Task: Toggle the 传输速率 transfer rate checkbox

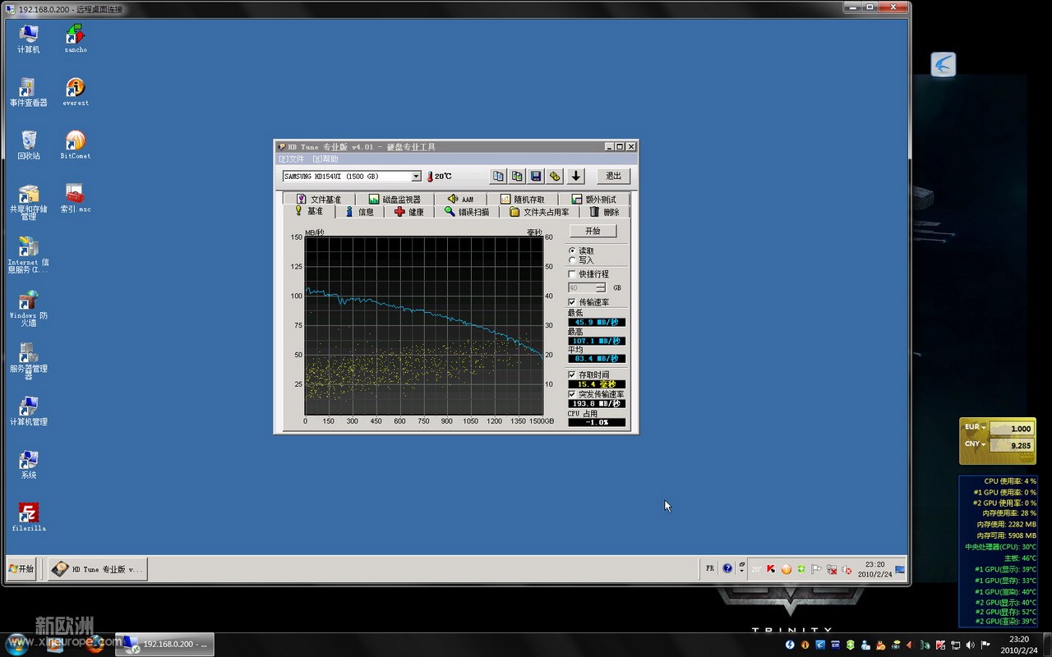Action: (x=572, y=302)
